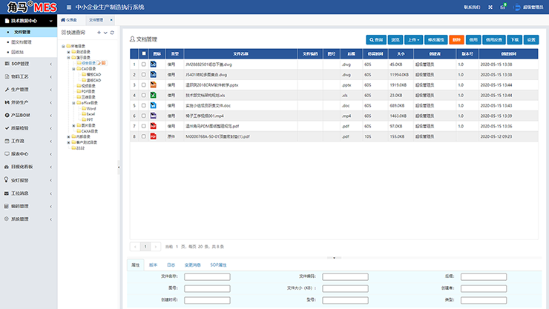Click the fullscreen toggle icon in header

[x=490, y=7]
